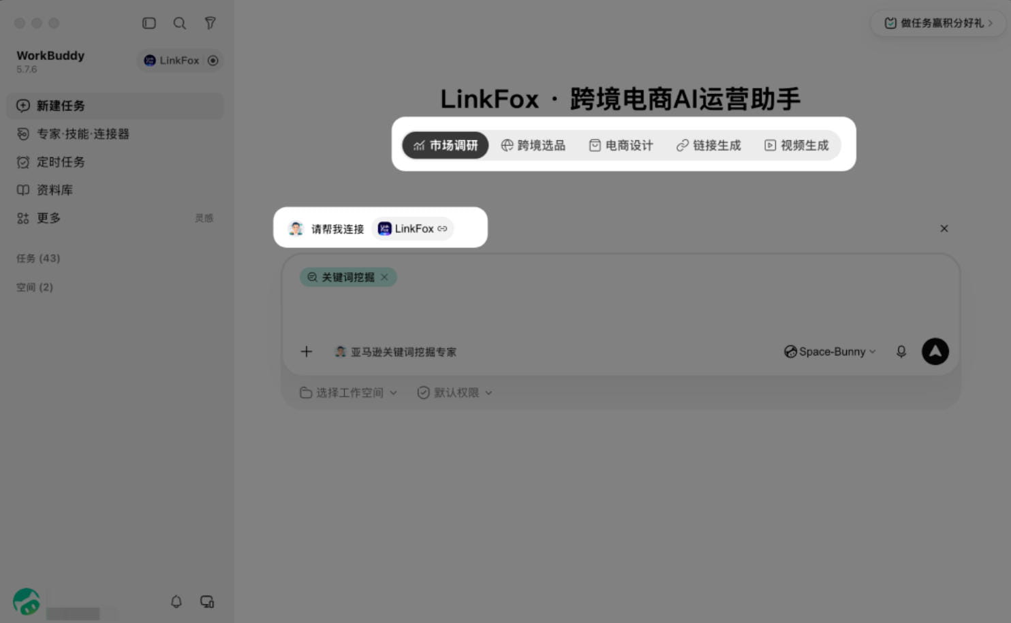Open search with the magnifier icon

pyautogui.click(x=180, y=23)
